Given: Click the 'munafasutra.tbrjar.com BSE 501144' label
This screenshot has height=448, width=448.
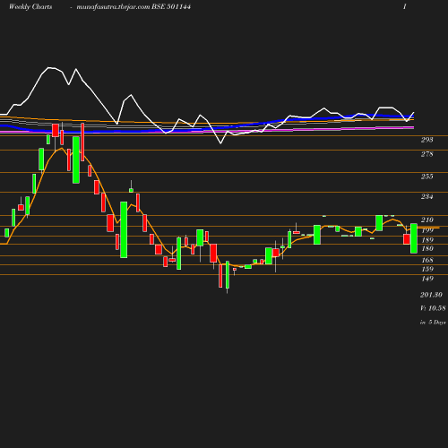Looking at the screenshot, I should 134,6.
